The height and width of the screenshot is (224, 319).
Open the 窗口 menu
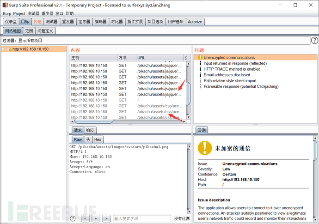(59, 13)
